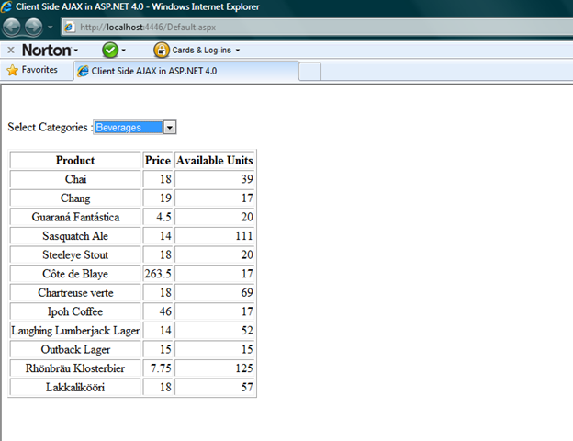Select the Chai product cell

(75, 179)
